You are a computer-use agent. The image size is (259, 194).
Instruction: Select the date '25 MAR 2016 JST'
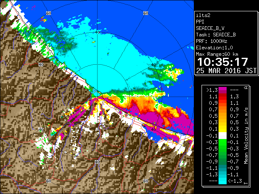pyautogui.click(x=226, y=71)
